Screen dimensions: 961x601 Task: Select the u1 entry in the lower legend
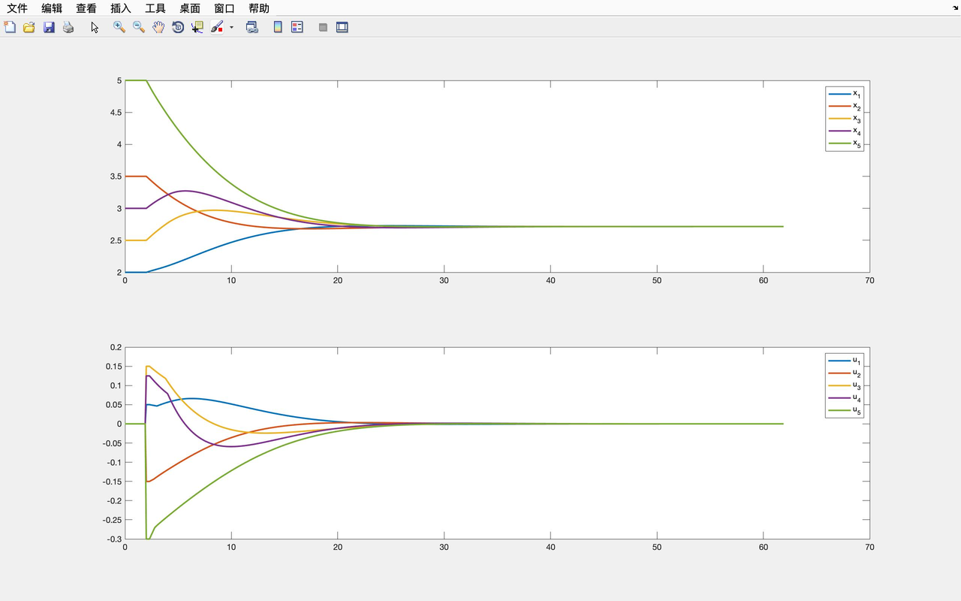[x=844, y=361]
